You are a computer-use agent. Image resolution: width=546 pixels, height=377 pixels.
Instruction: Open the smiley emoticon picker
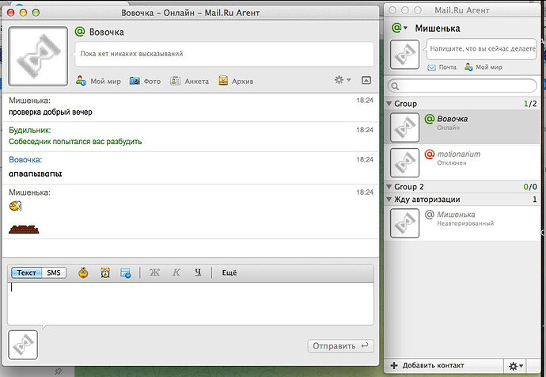tap(83, 272)
